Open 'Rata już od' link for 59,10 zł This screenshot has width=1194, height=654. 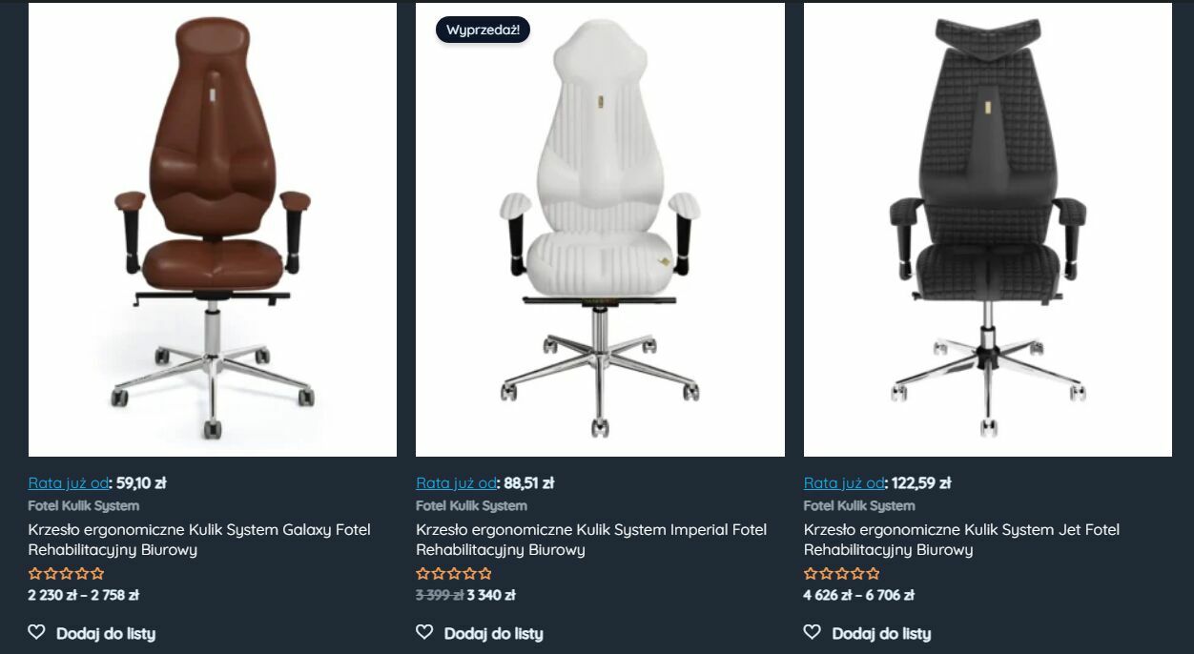click(x=69, y=483)
